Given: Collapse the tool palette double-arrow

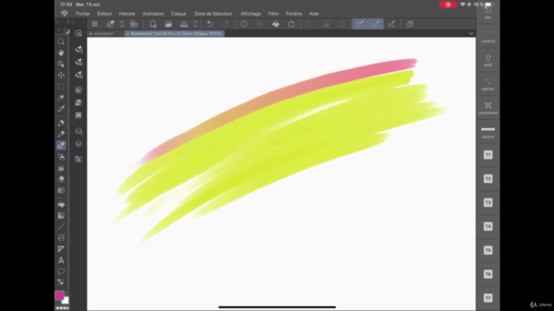Looking at the screenshot, I should point(56,22).
